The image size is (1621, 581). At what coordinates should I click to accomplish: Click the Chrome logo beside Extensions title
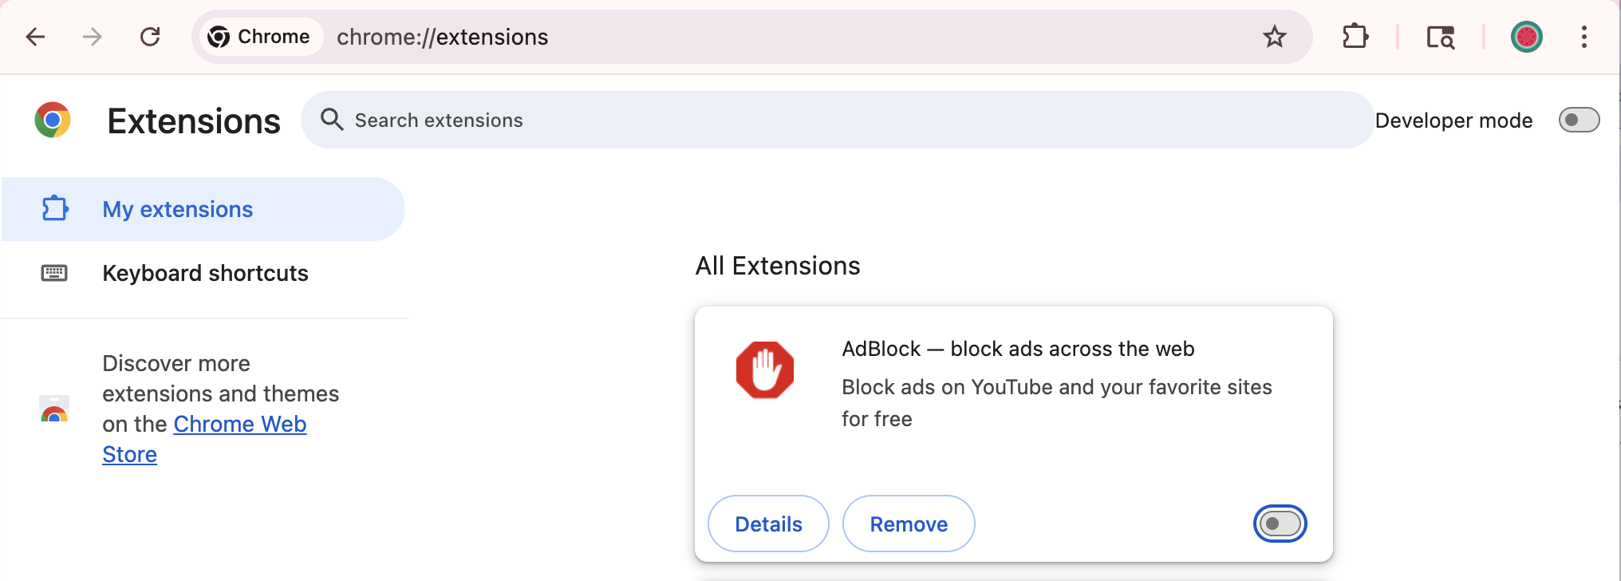(x=53, y=121)
